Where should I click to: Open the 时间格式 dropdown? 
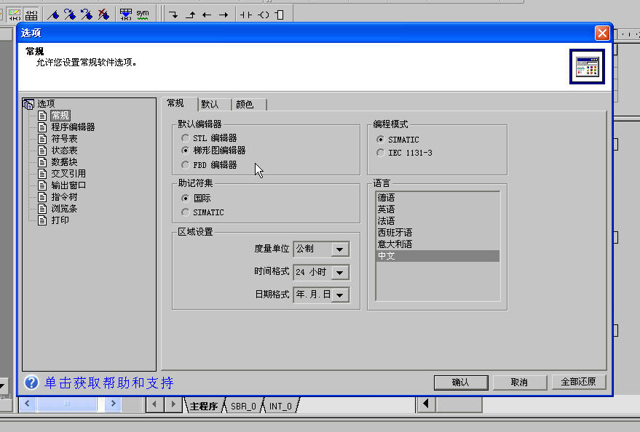coord(339,273)
